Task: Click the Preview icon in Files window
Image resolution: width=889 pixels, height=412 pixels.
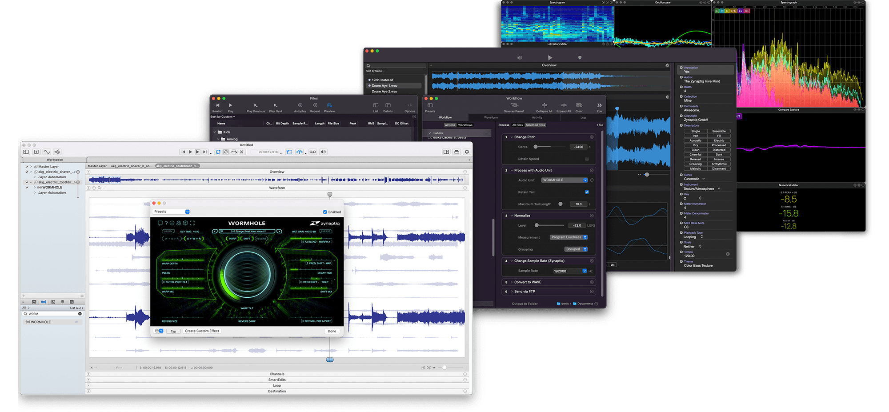Action: click(x=329, y=106)
